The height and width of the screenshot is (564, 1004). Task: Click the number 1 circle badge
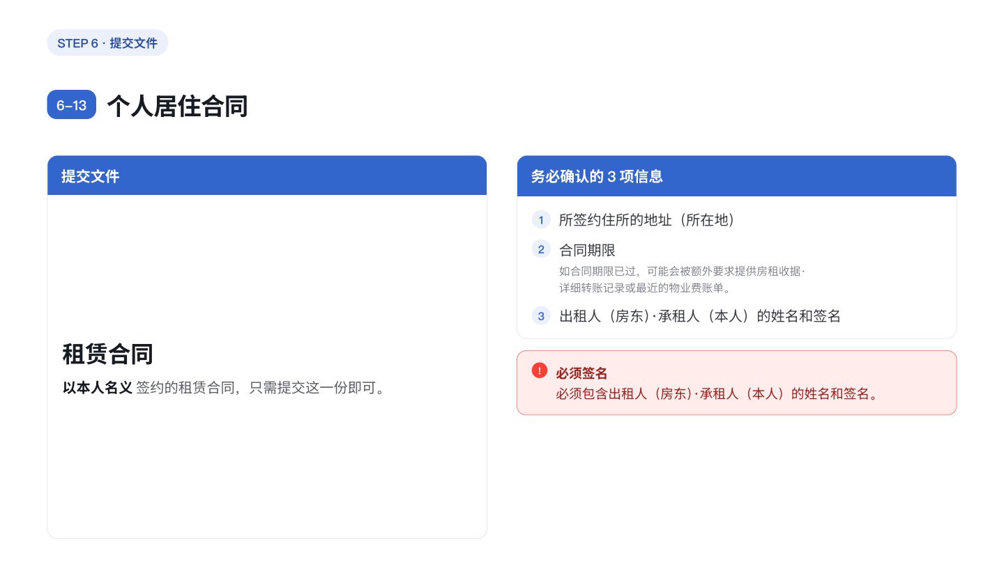point(541,220)
